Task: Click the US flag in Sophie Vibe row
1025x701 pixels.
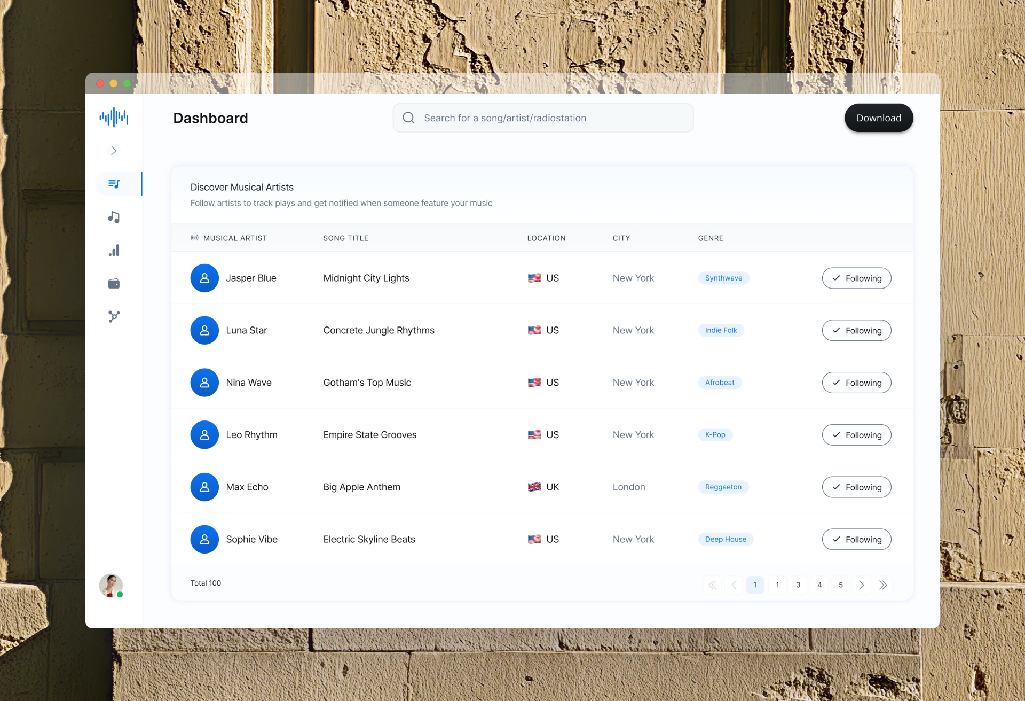Action: click(534, 540)
